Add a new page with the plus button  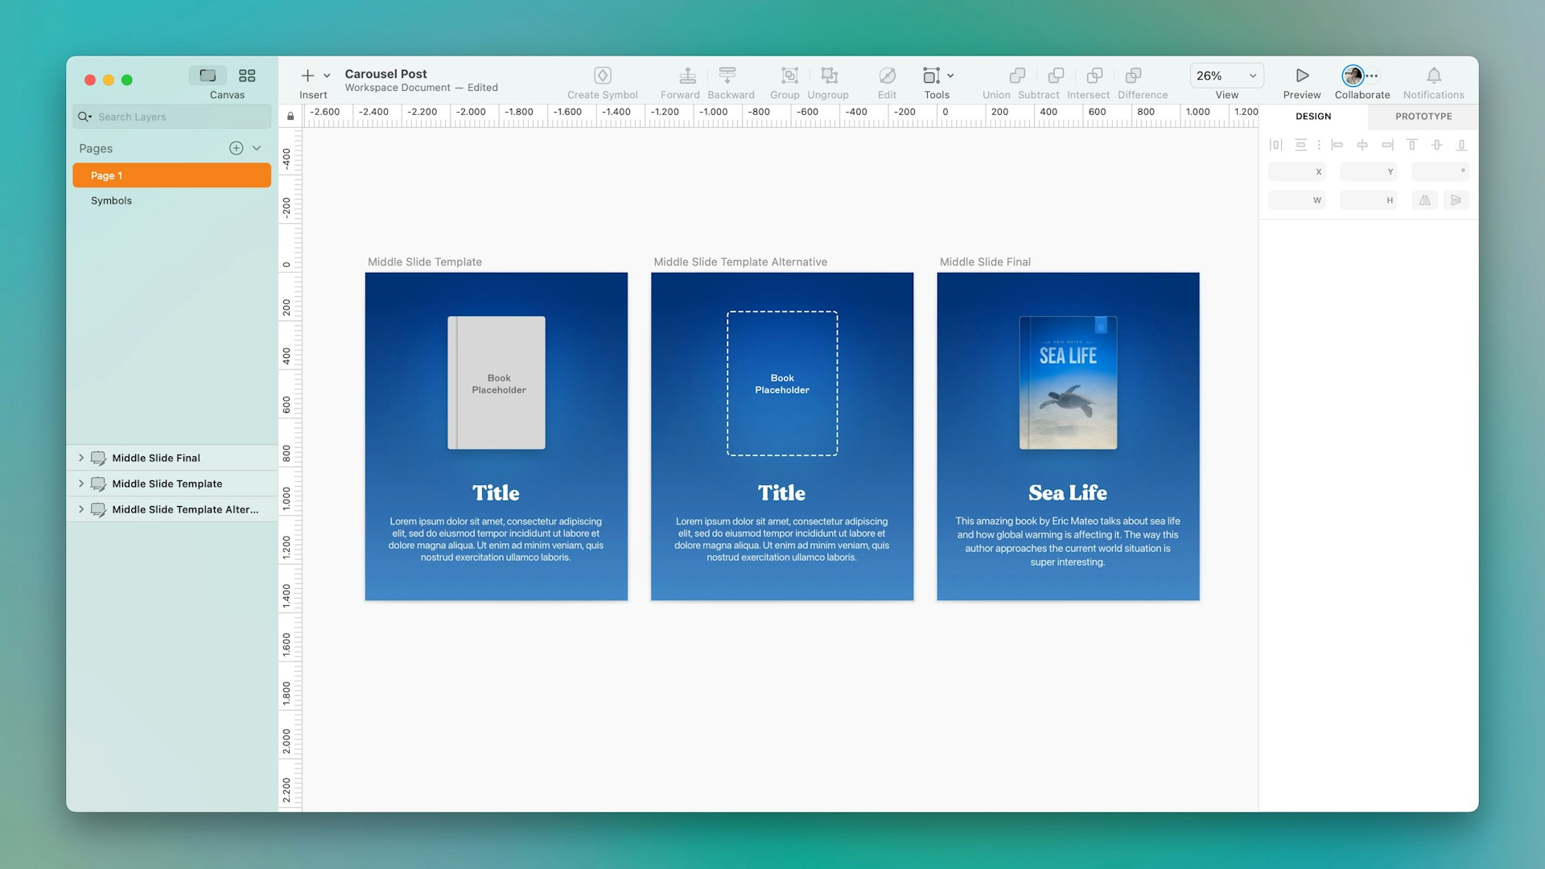coord(235,147)
